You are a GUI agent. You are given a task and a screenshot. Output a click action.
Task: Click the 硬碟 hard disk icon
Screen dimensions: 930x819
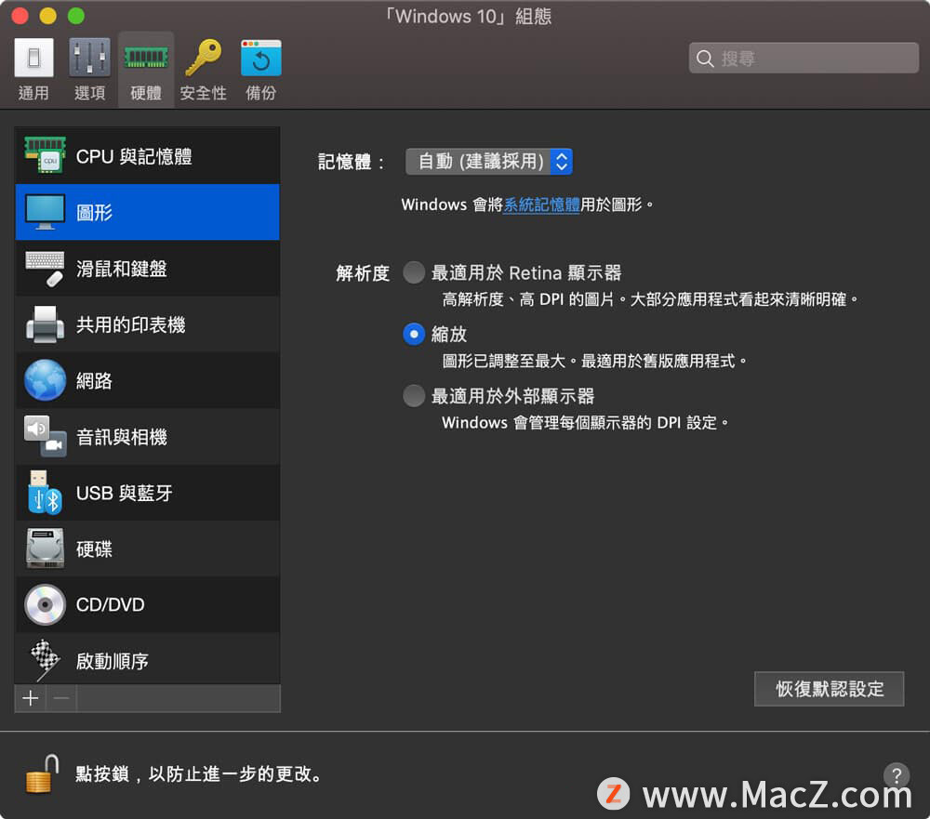point(45,548)
